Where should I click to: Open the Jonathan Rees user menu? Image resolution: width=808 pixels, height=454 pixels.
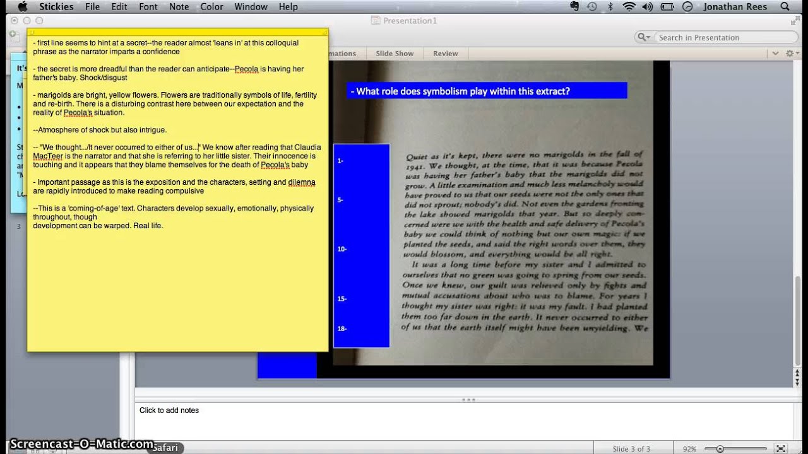coord(735,7)
